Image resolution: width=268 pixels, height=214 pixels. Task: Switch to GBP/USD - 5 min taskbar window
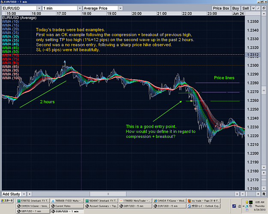pyautogui.click(x=136, y=206)
